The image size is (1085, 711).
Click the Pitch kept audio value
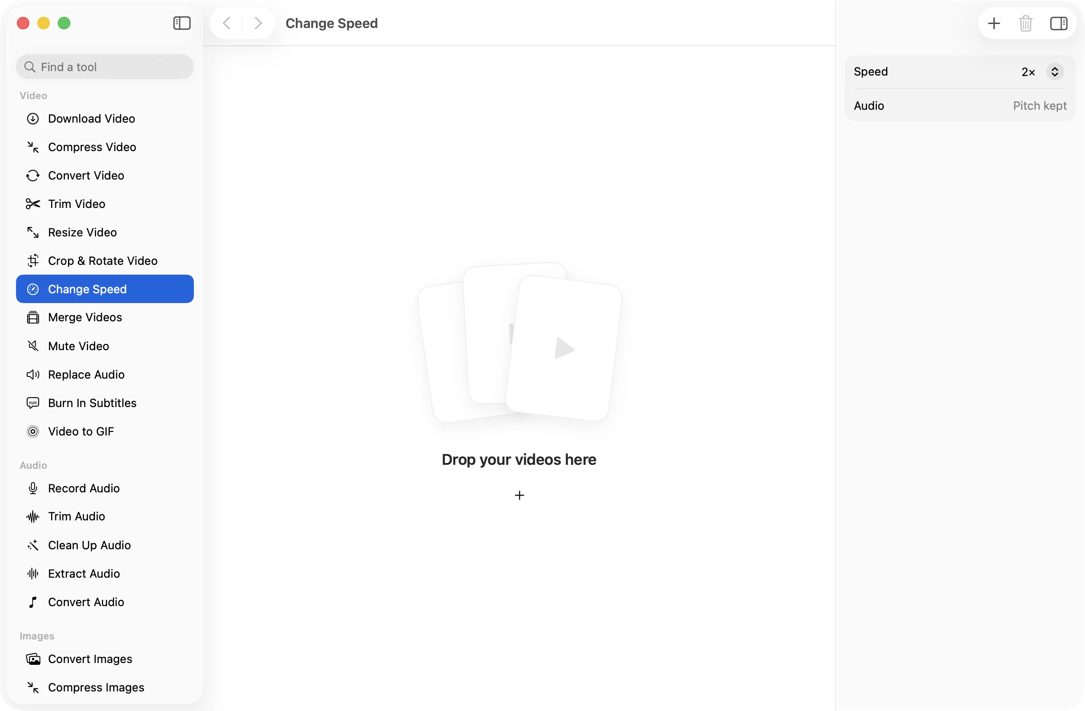(1040, 106)
